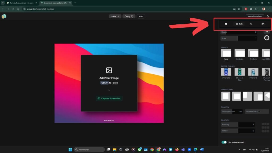
Task: Show hidden system tray icons
Action: [239, 150]
